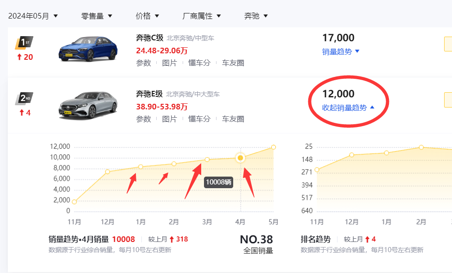This screenshot has width=452, height=273.
Task: Click the yellow button beside 奔驰C级 row
Action: (x=448, y=44)
